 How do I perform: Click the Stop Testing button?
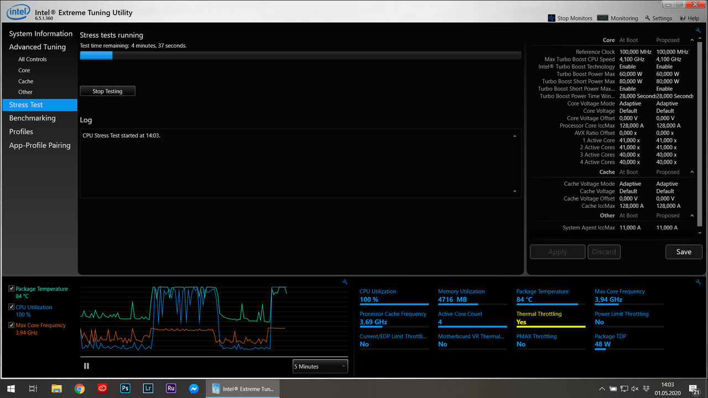click(x=107, y=91)
